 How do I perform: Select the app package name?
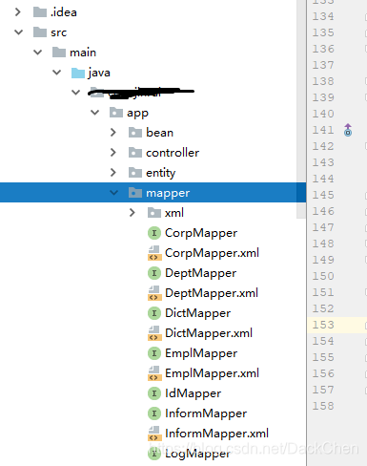click(x=137, y=113)
